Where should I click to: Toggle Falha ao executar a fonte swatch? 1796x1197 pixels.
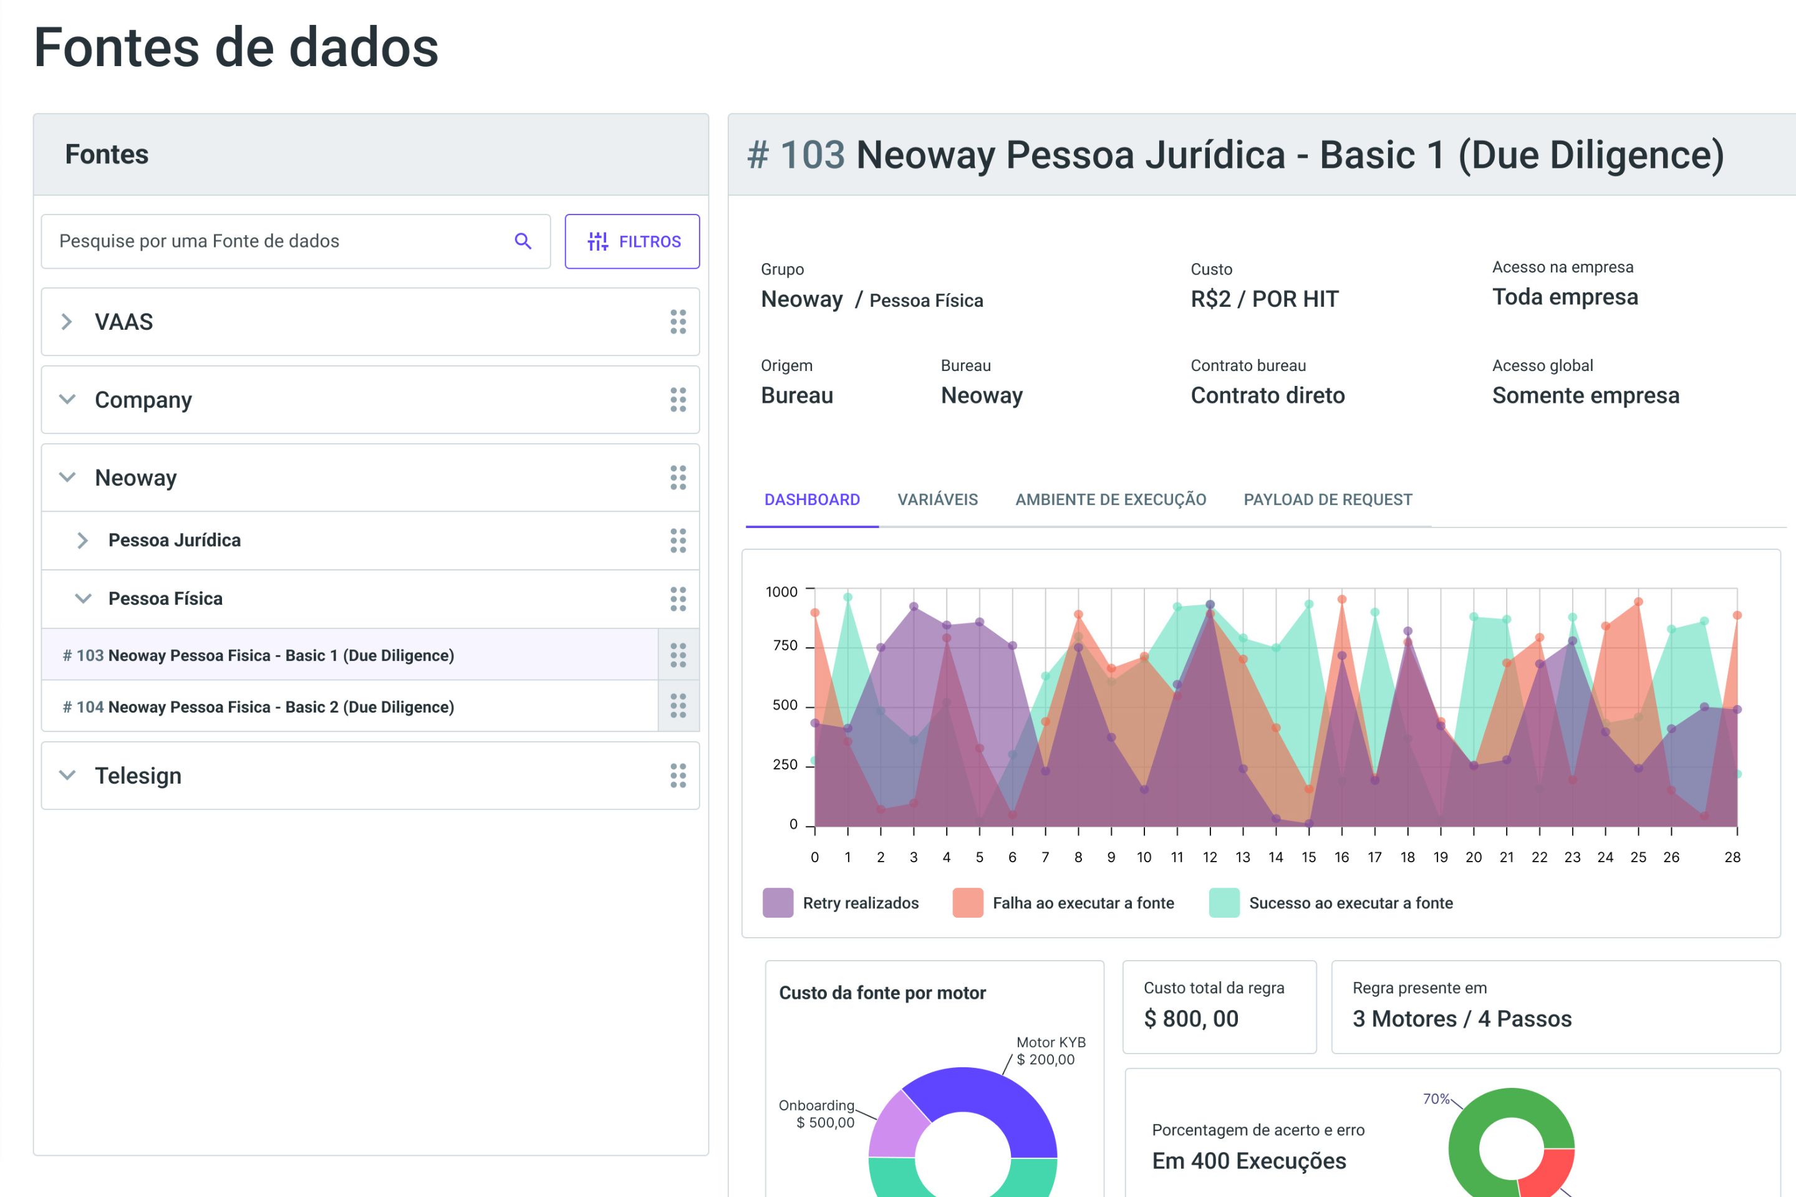[968, 903]
